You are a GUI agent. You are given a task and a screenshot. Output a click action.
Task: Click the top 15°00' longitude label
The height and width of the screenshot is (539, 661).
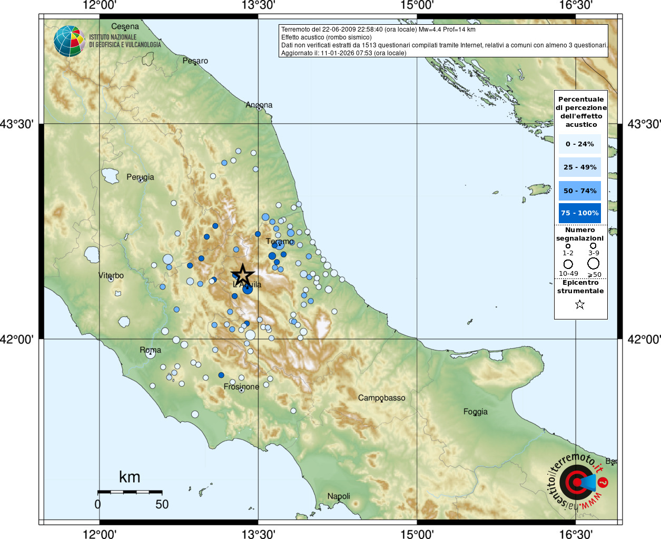417,6
